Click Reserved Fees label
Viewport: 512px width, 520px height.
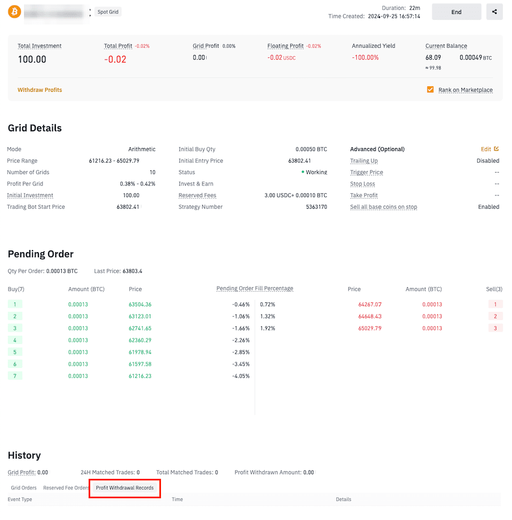point(197,195)
